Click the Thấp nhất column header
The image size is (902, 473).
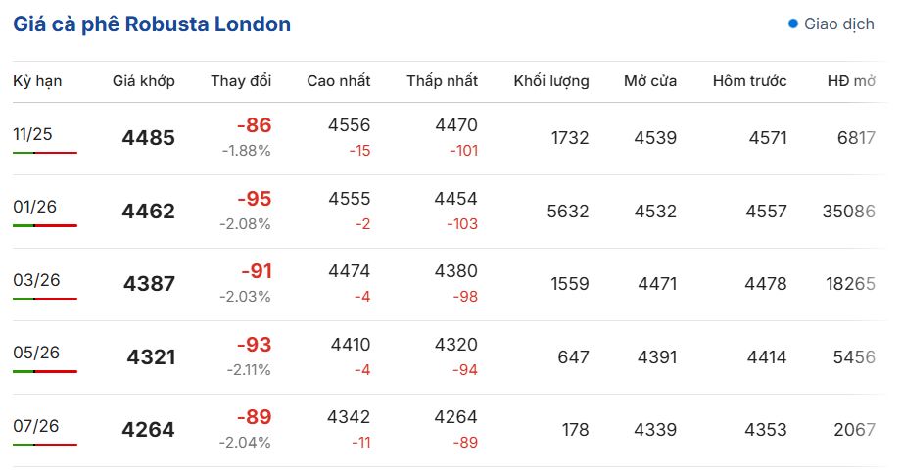pyautogui.click(x=443, y=81)
